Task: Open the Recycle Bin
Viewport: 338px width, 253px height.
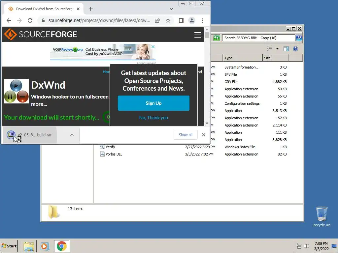Action: pyautogui.click(x=321, y=216)
